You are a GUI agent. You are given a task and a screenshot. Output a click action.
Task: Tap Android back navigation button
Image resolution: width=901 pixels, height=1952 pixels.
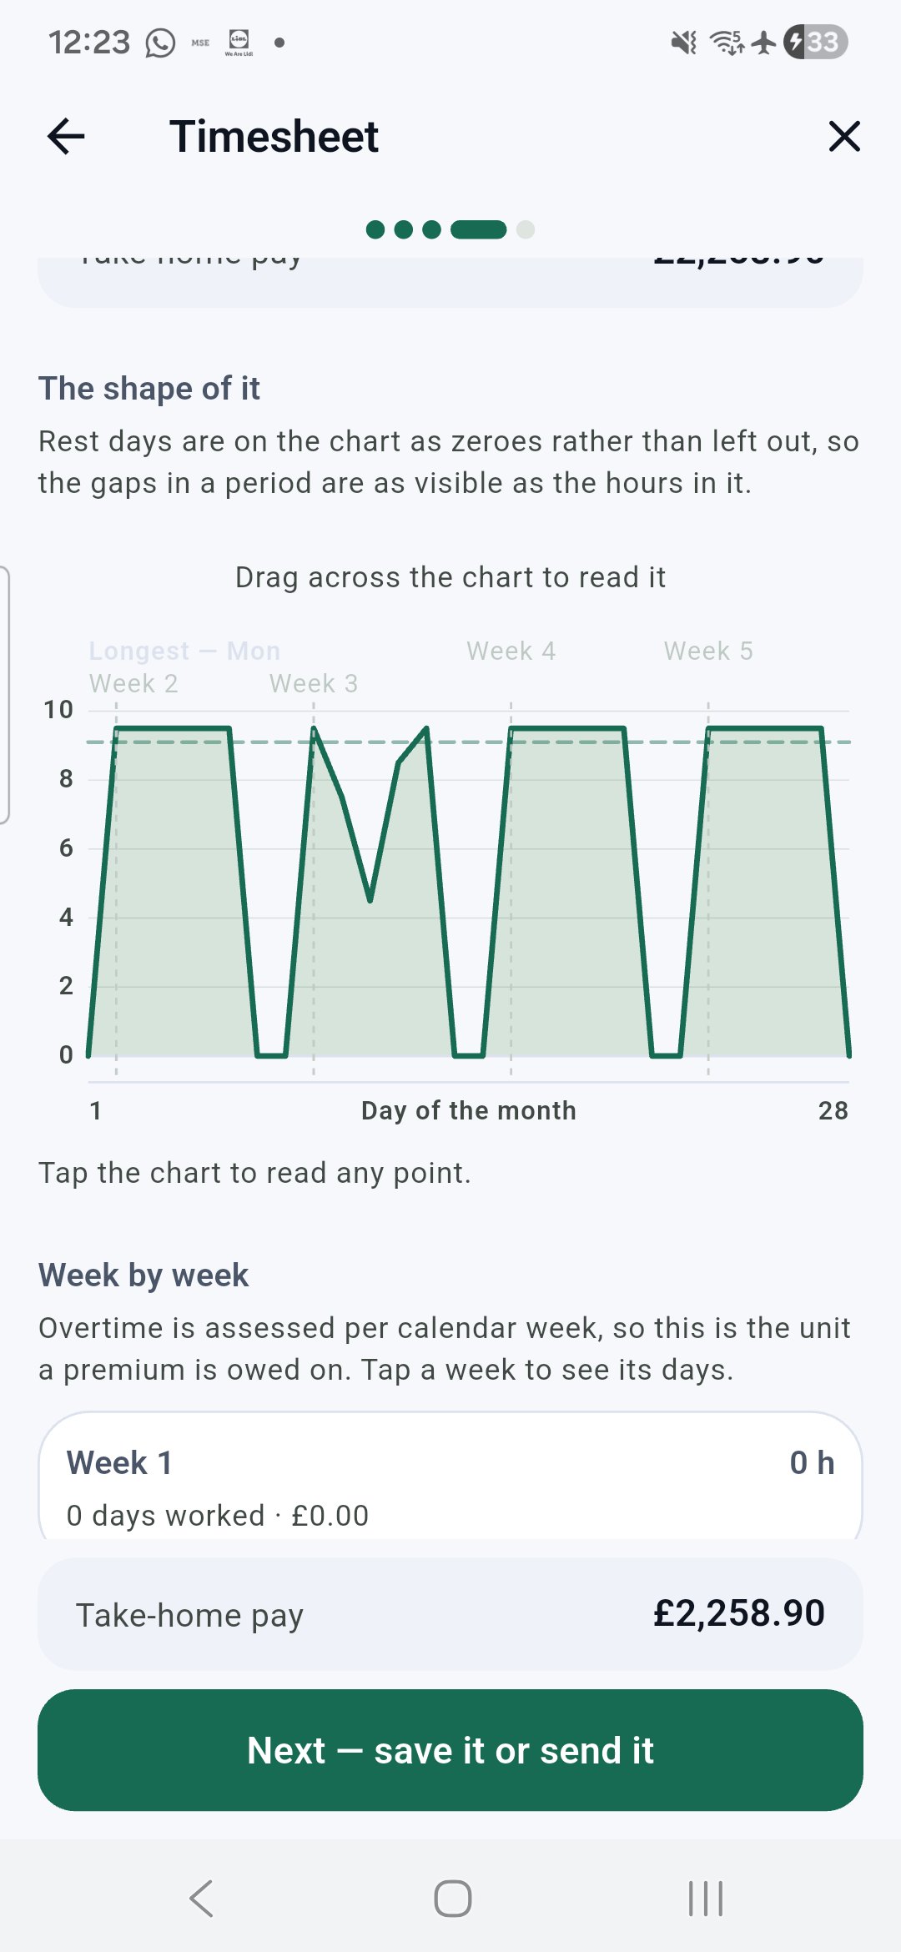tap(201, 1899)
